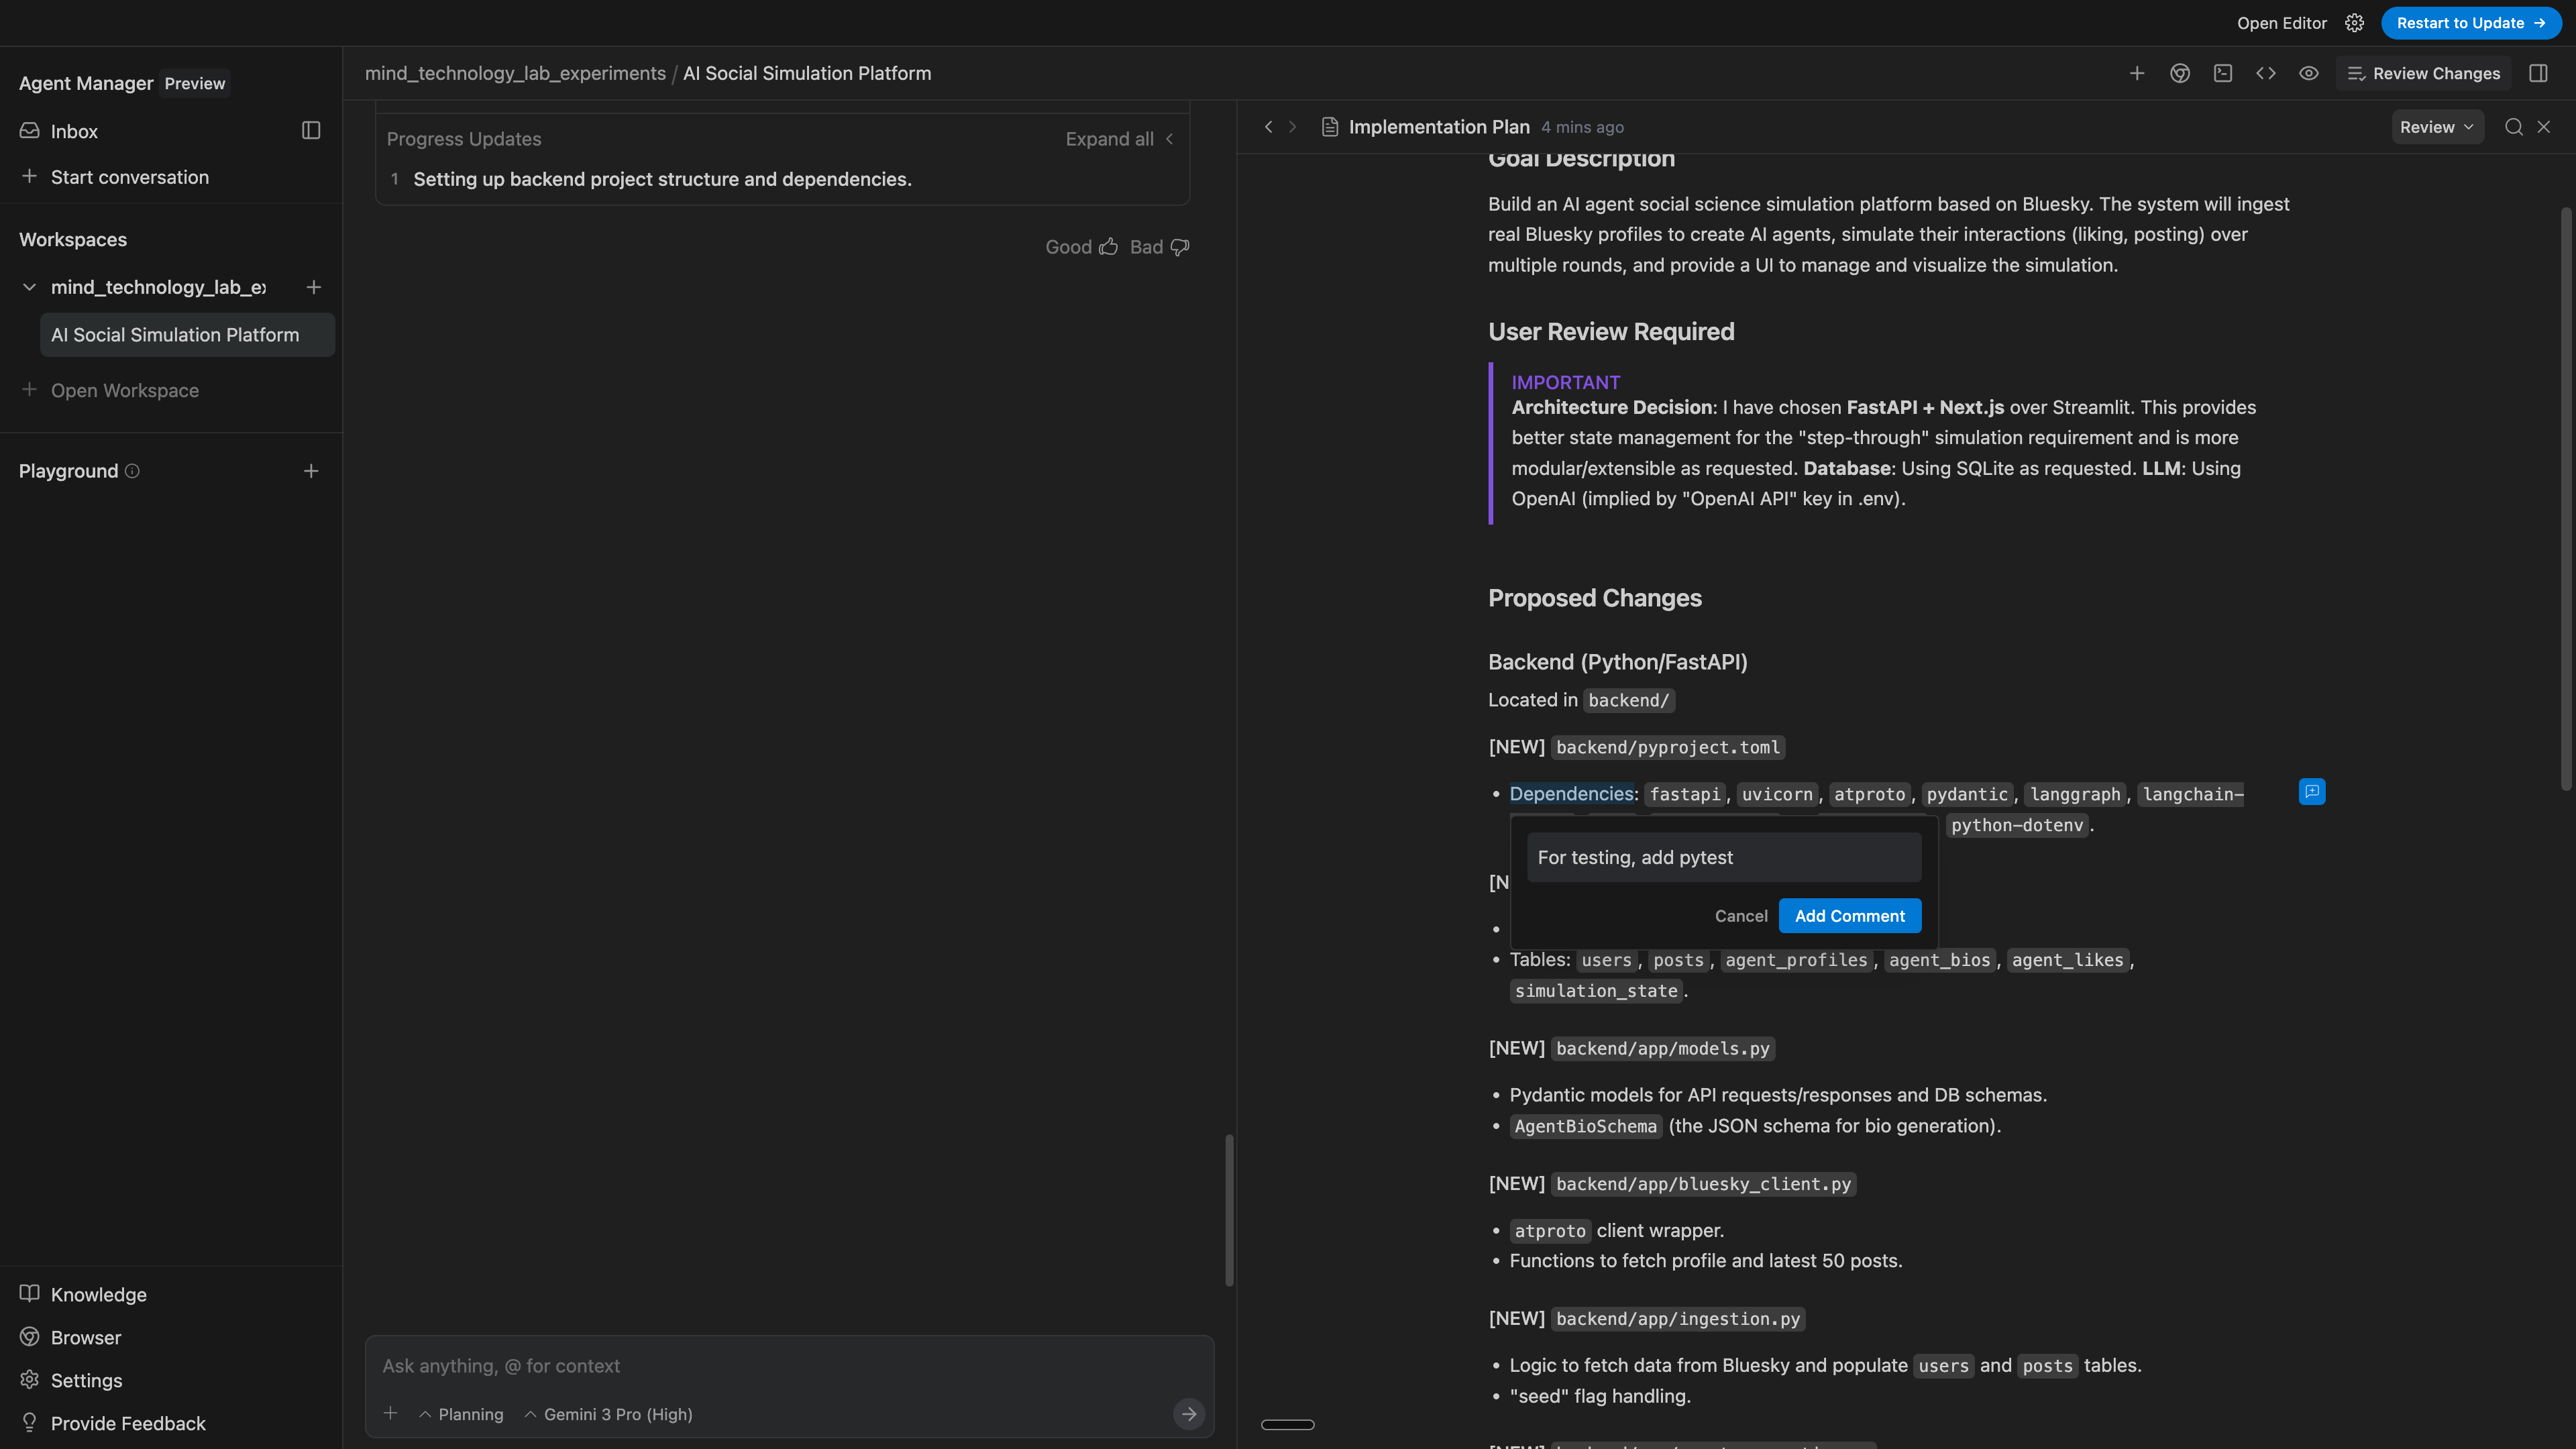Toggle the right side panel layout icon
Viewport: 2576px width, 1449px height.
[x=2539, y=73]
